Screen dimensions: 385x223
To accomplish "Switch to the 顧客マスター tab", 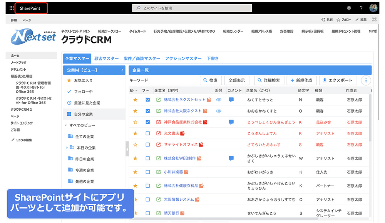I will point(106,58).
